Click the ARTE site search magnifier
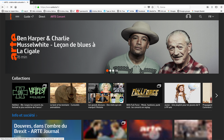The width and height of the screenshot is (224, 140). point(200,17)
